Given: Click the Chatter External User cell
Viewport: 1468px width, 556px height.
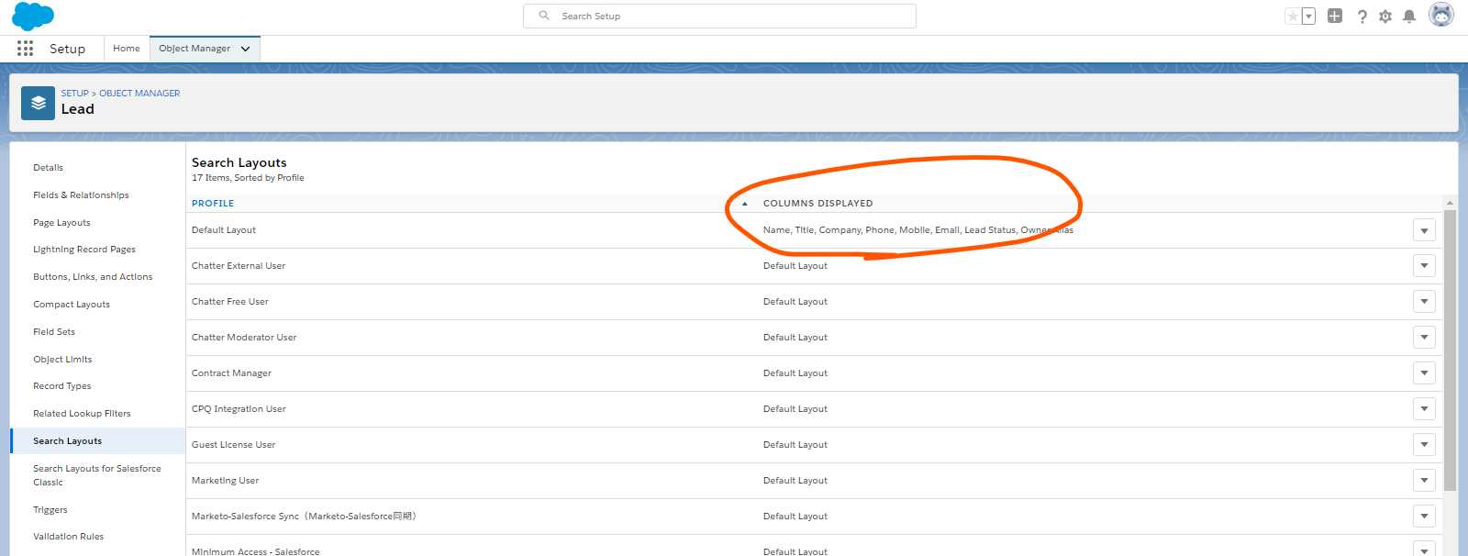Looking at the screenshot, I should (239, 266).
